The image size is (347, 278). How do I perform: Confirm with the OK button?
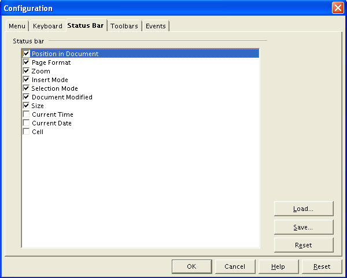pos(191,266)
